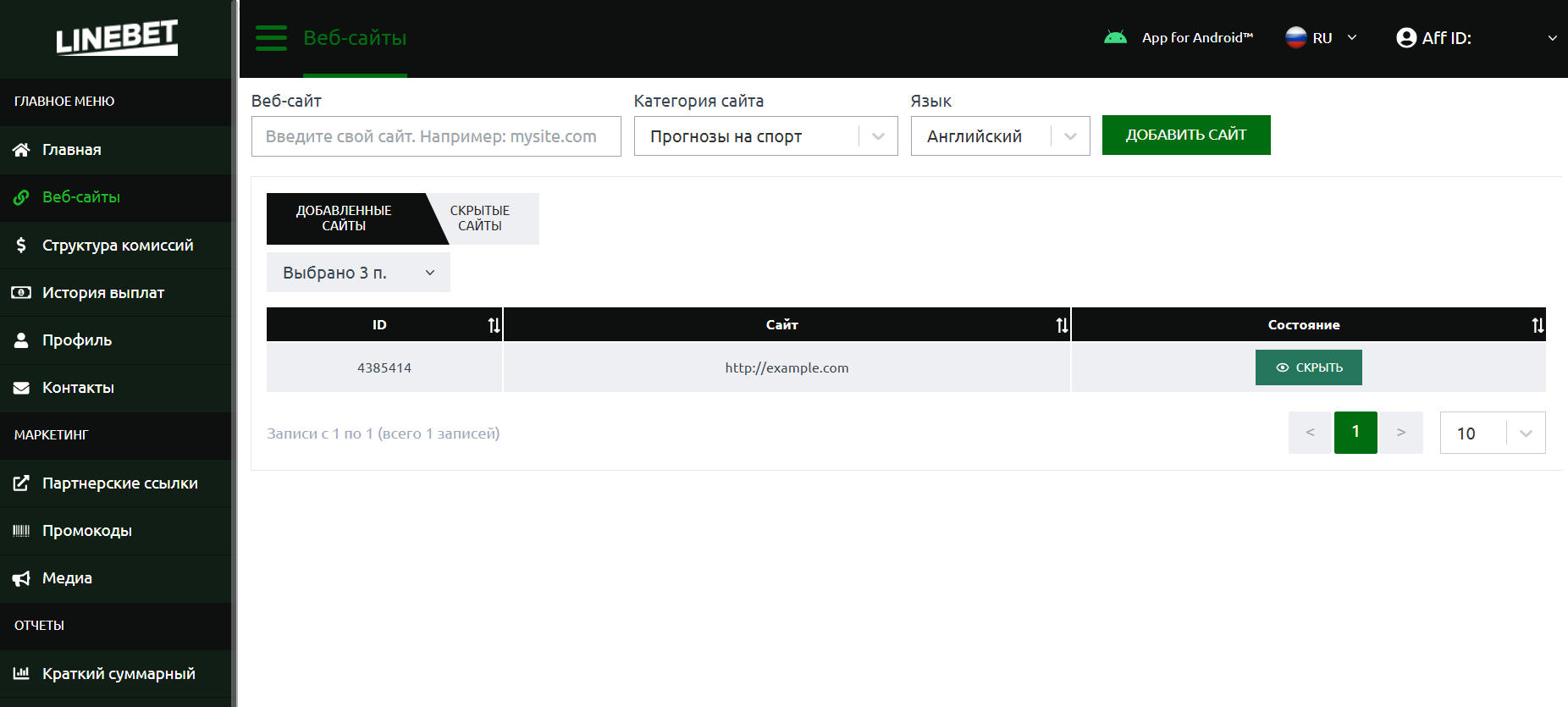Sort the table by Сайт column
Viewport: 1568px width, 707px height.
[1062, 325]
